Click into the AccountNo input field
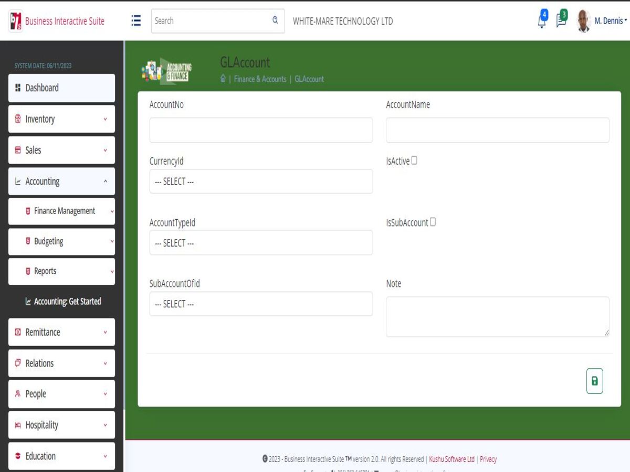This screenshot has width=630, height=472. tap(261, 130)
